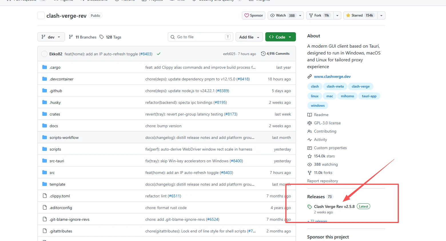Open the GPL-3.0 license link
This screenshot has height=241, width=446.
tap(327, 123)
